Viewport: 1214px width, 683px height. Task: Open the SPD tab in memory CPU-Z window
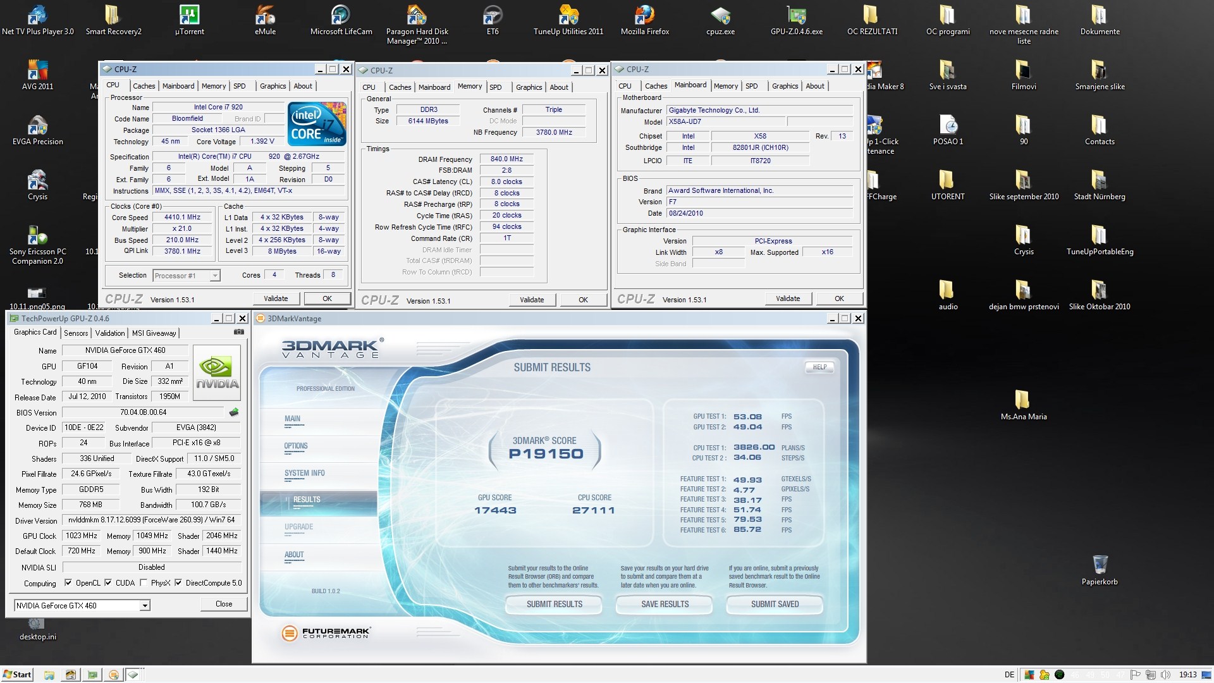[496, 87]
